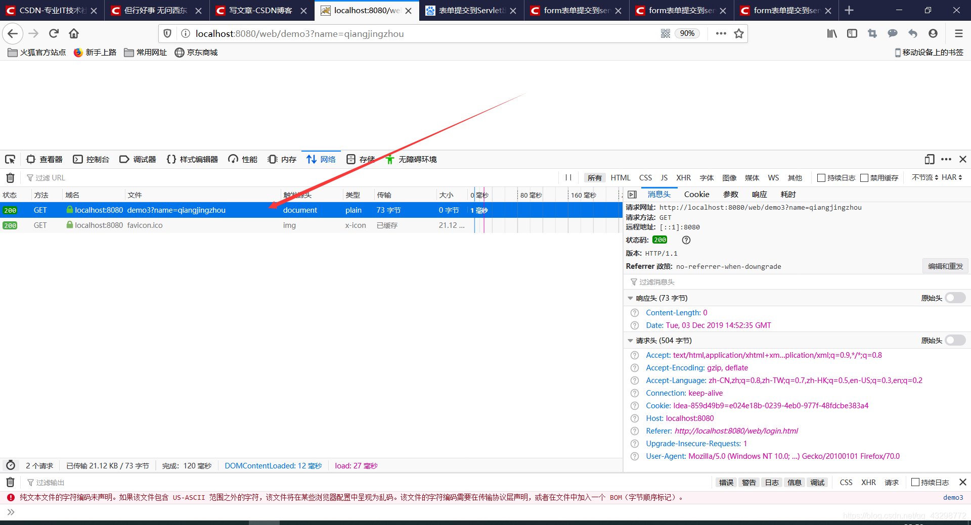The image size is (971, 525).
Task: Pause network recording button
Action: 568,177
